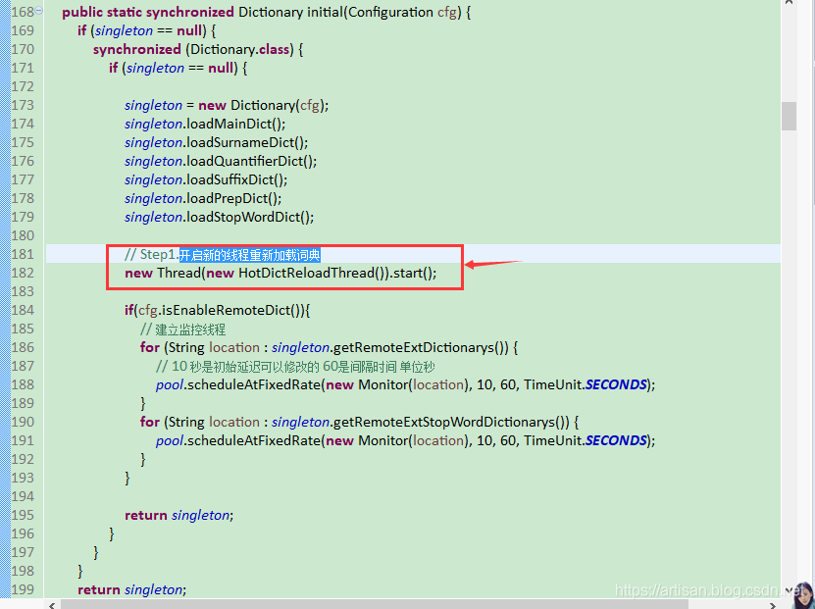Click line number 182 in the gutter
The image size is (815, 609).
pyautogui.click(x=22, y=274)
